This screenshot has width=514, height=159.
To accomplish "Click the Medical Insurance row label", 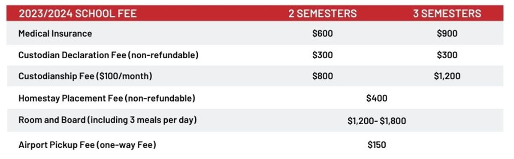I will [55, 33].
